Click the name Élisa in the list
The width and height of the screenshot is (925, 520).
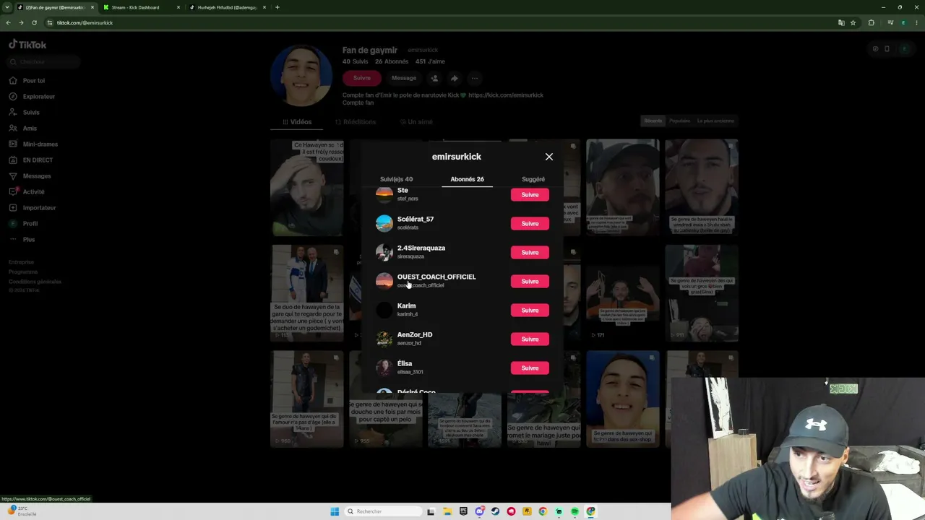[x=405, y=363]
